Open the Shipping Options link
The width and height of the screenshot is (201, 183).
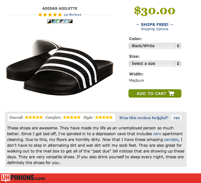154,29
